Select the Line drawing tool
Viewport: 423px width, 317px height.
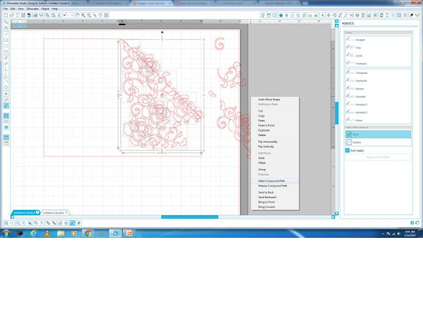[6, 34]
